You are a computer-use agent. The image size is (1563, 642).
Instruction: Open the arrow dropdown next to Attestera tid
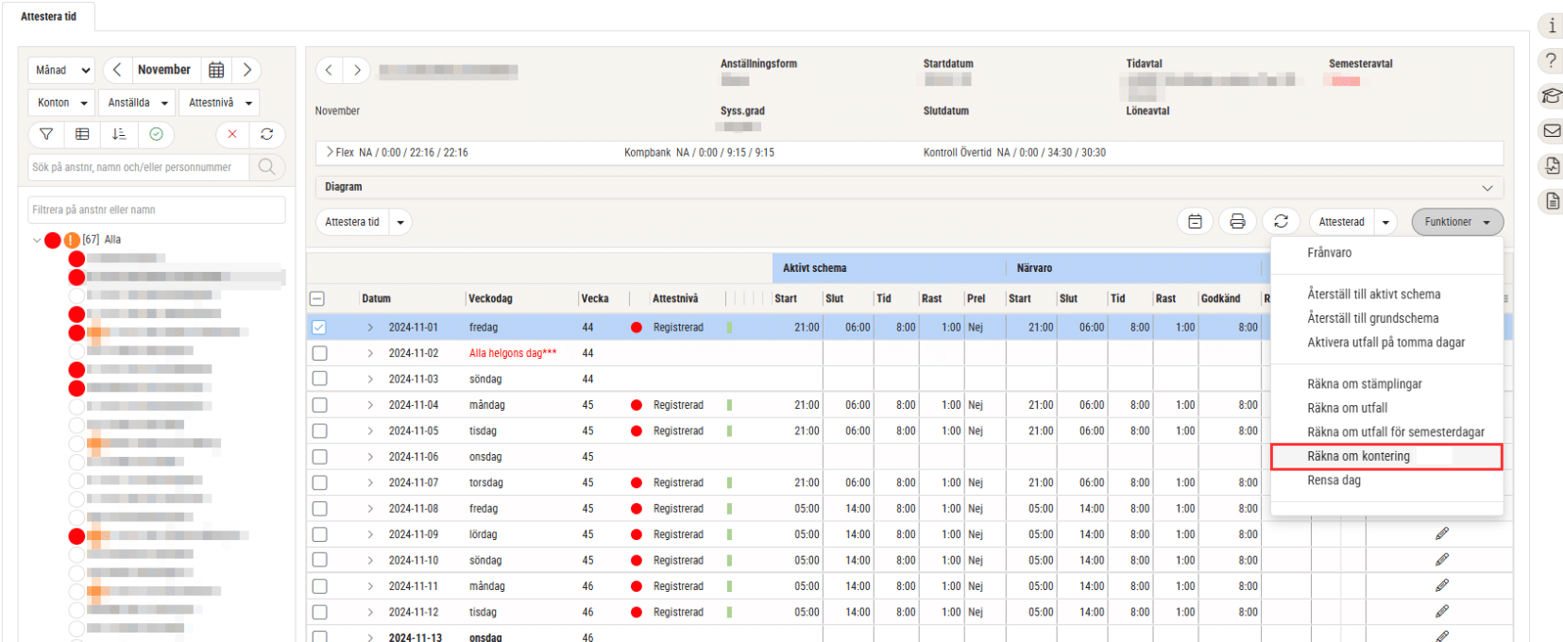coord(400,222)
